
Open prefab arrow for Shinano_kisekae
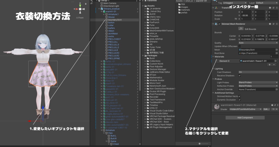click(x=138, y=9)
